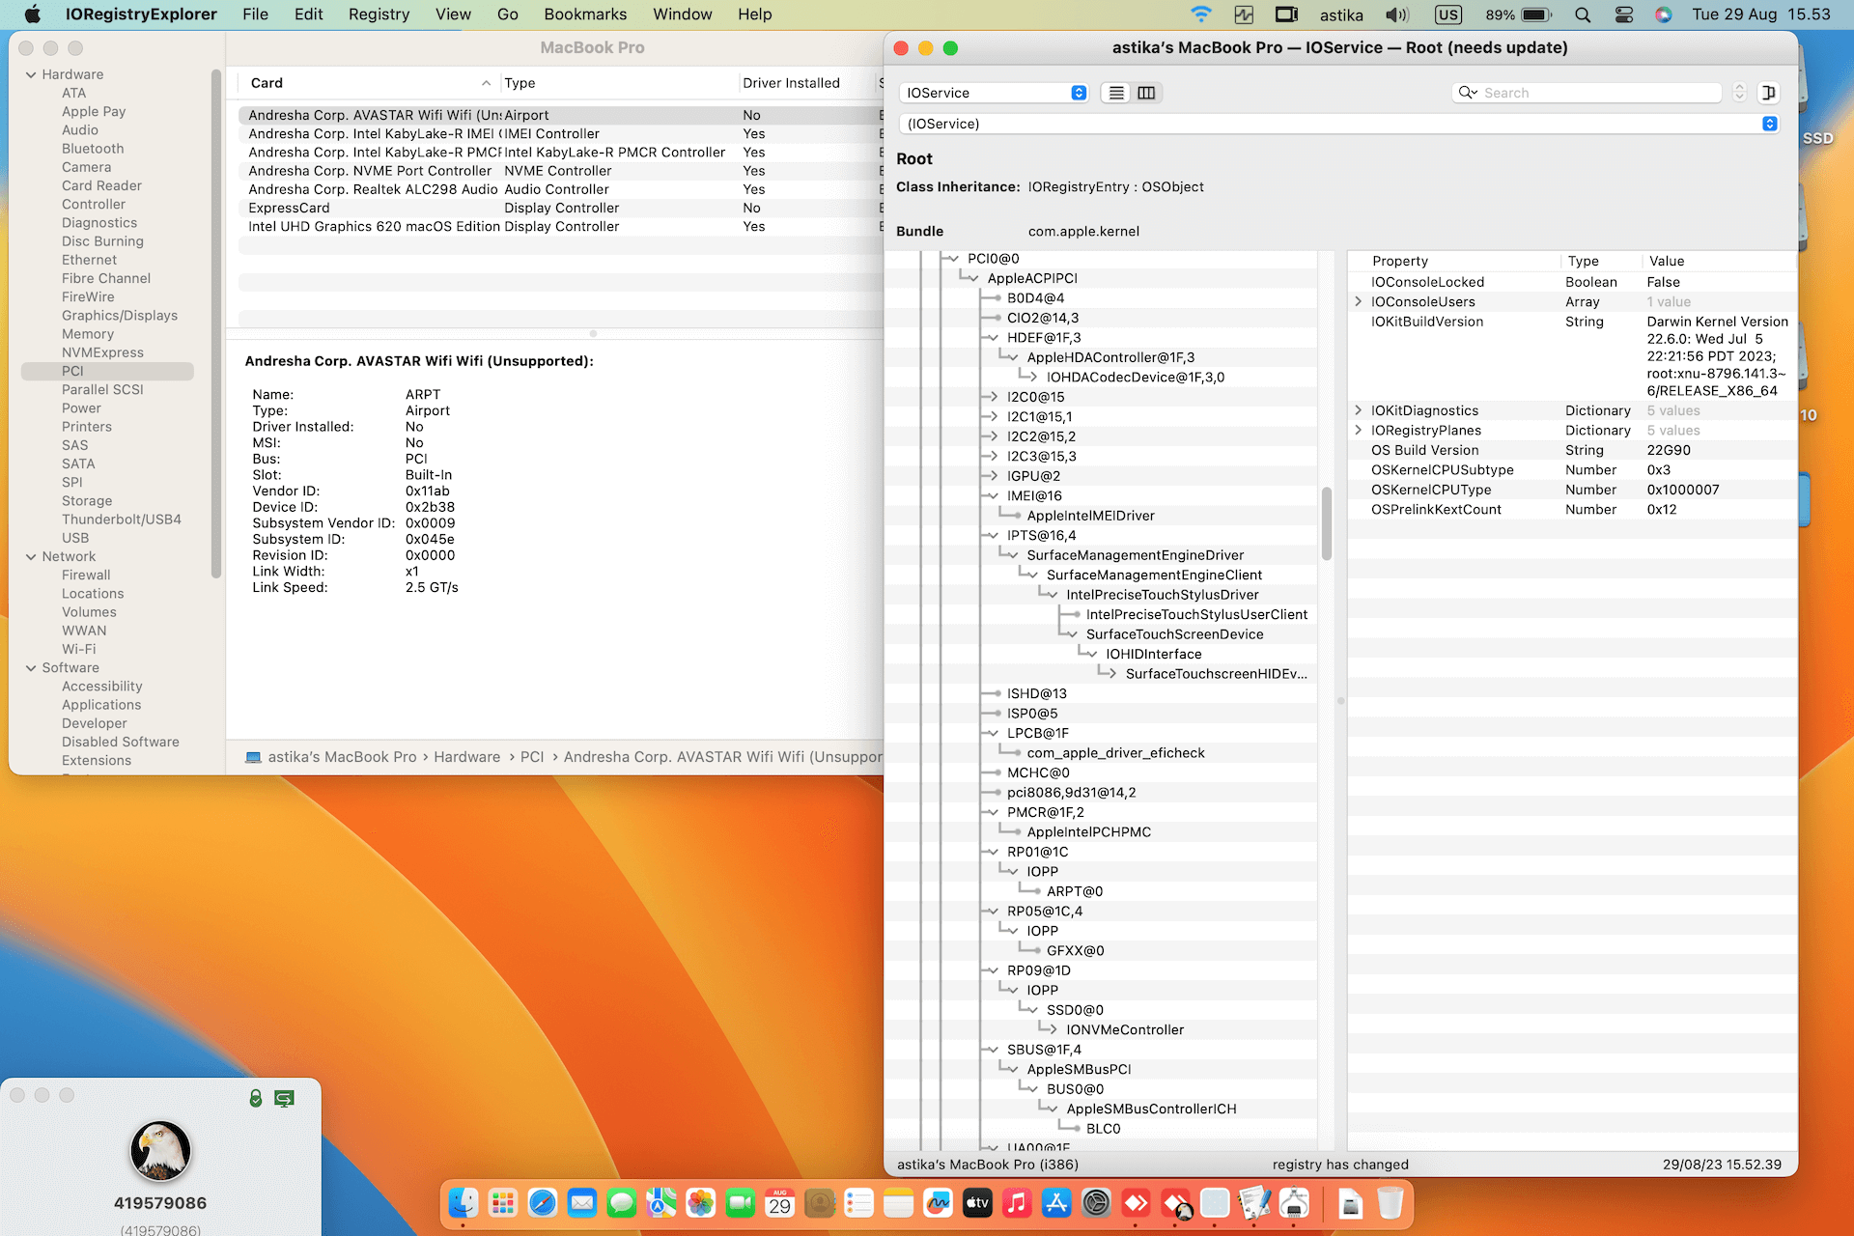Viewport: 1854px width, 1236px height.
Task: Switch to list outline view
Action: tap(1117, 93)
